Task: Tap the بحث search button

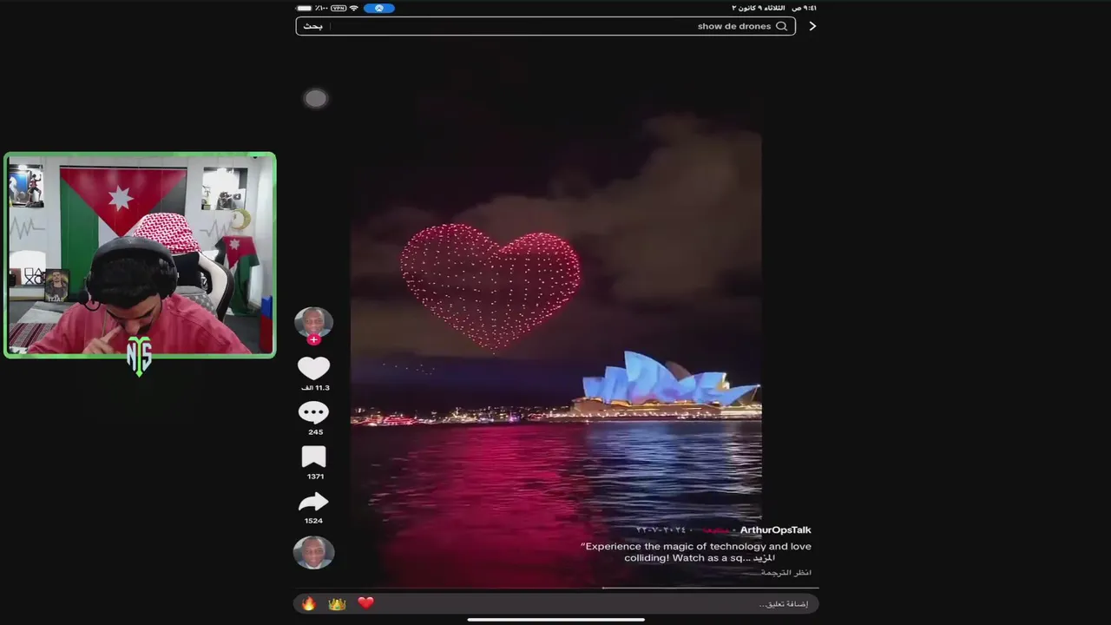Action: pyautogui.click(x=312, y=26)
